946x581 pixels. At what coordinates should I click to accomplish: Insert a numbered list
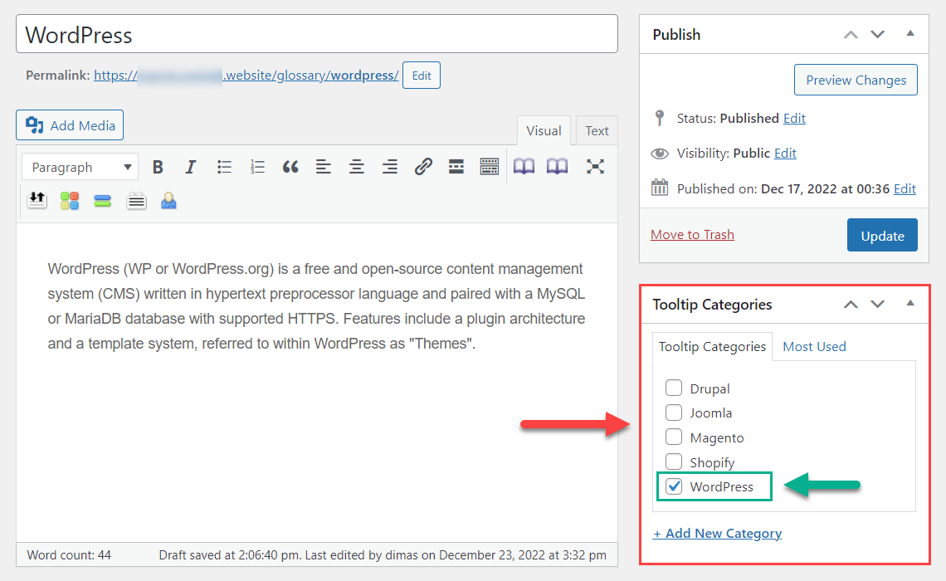coord(257,167)
